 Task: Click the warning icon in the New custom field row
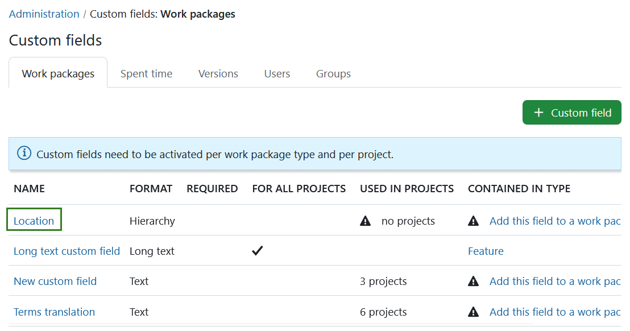tap(474, 281)
